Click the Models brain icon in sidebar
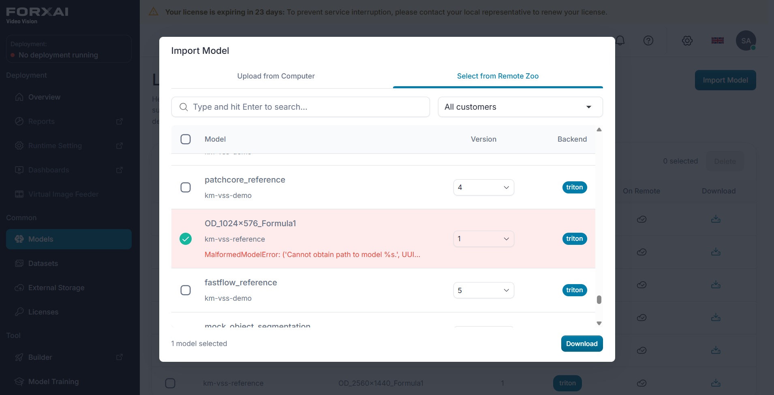The image size is (774, 395). coord(19,239)
